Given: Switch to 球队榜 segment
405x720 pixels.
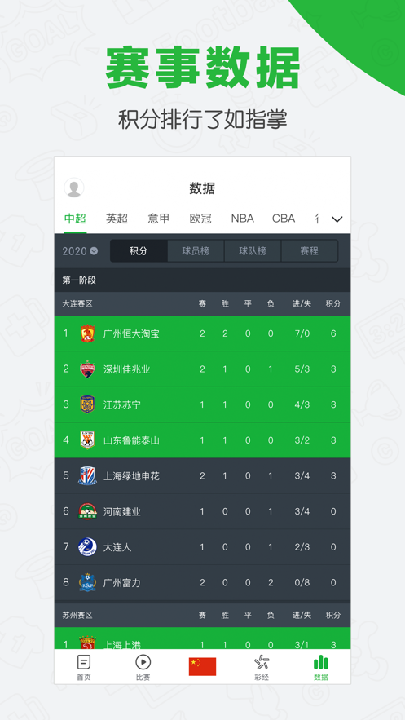Looking at the screenshot, I should click(x=253, y=251).
